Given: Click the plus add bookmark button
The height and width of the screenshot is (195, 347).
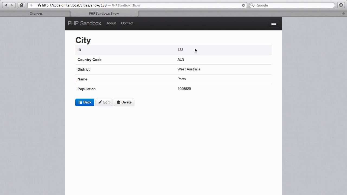Looking at the screenshot, I should pos(31,5).
